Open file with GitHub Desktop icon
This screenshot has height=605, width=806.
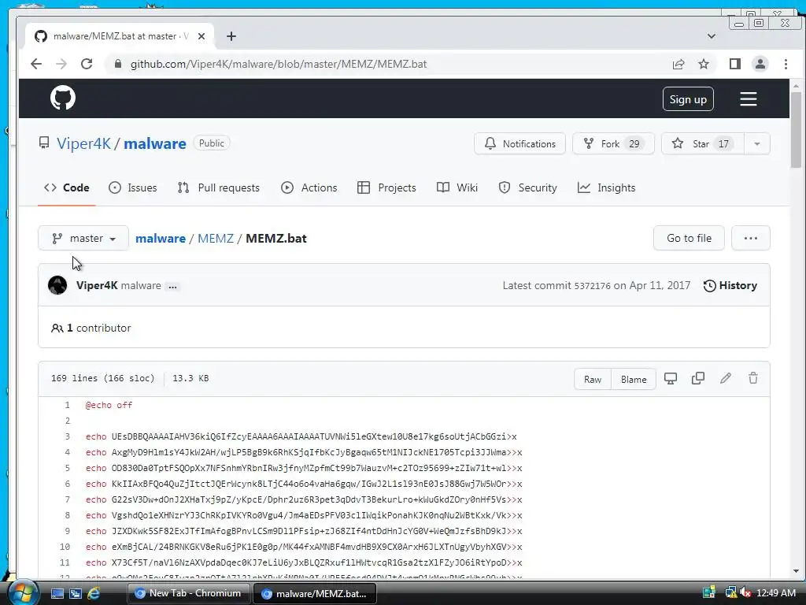tap(671, 379)
